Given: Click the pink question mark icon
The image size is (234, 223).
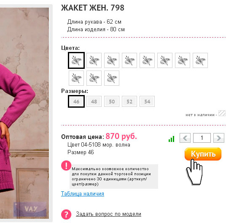Looking at the screenshot, I should tap(66, 214).
